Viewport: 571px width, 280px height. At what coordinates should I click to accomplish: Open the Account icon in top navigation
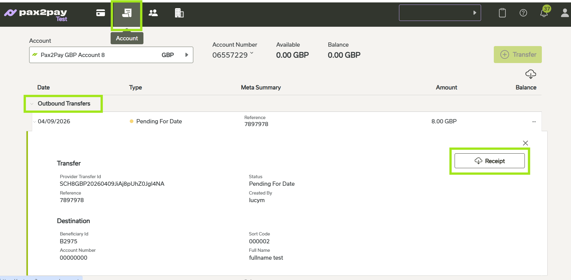(x=127, y=13)
